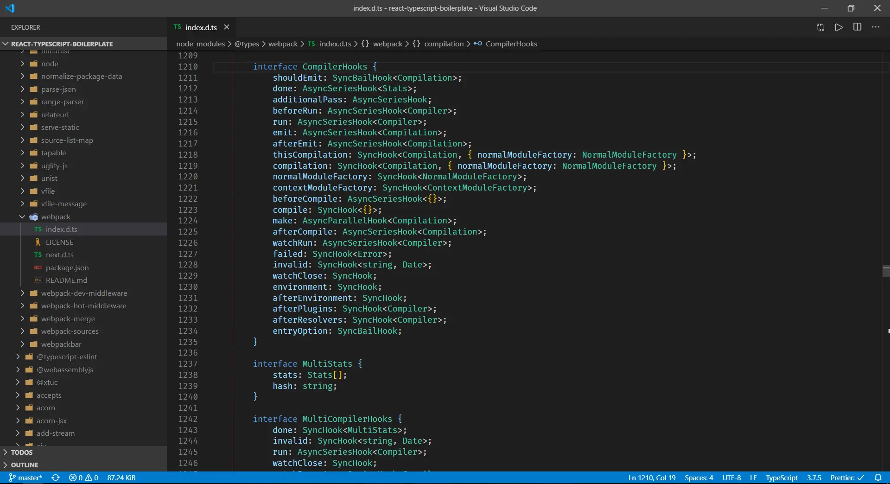This screenshot has height=484, width=890.
Task: Click the Prettier status item
Action: click(847, 478)
